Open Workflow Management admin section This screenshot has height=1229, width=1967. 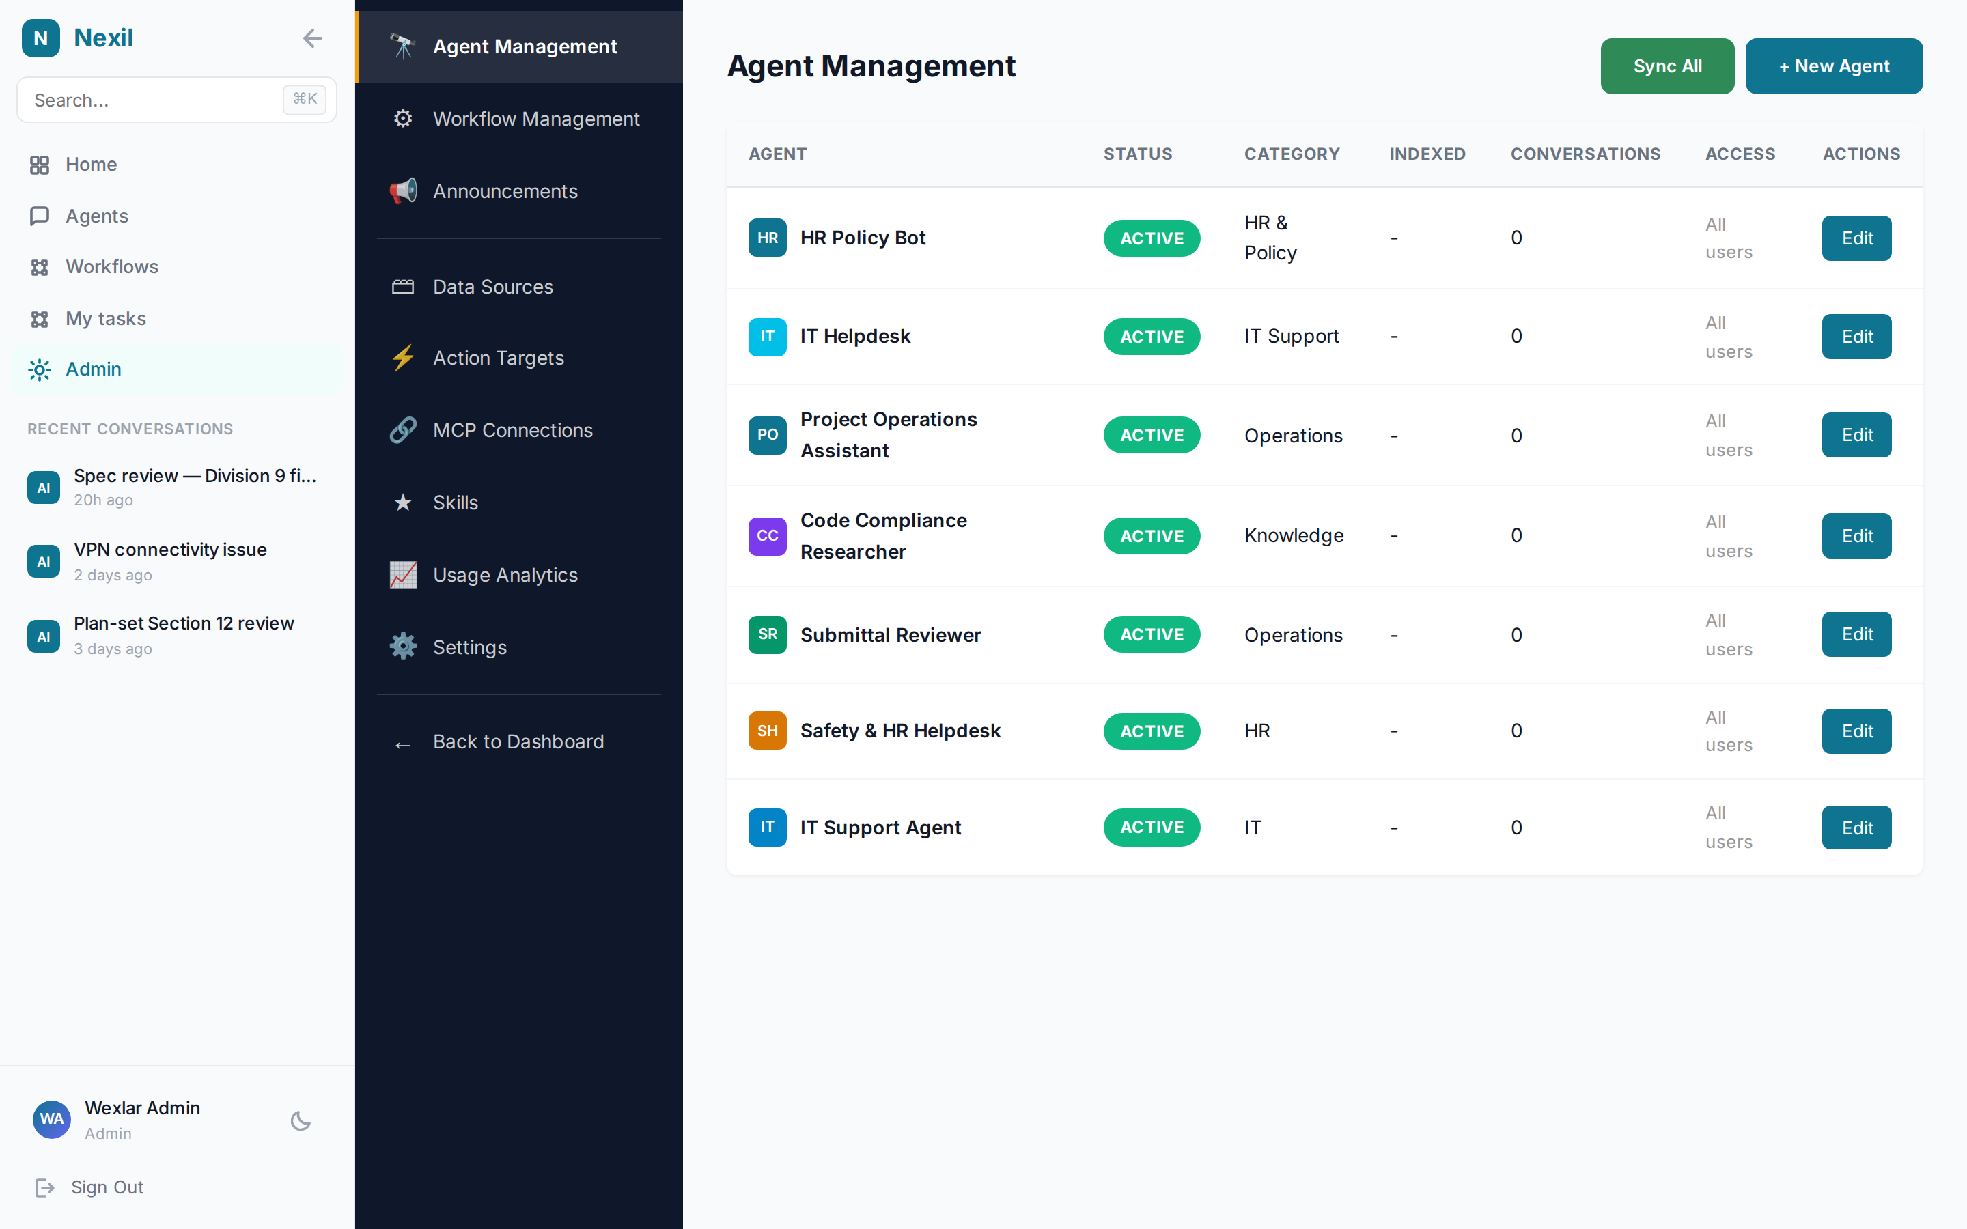[x=519, y=119]
